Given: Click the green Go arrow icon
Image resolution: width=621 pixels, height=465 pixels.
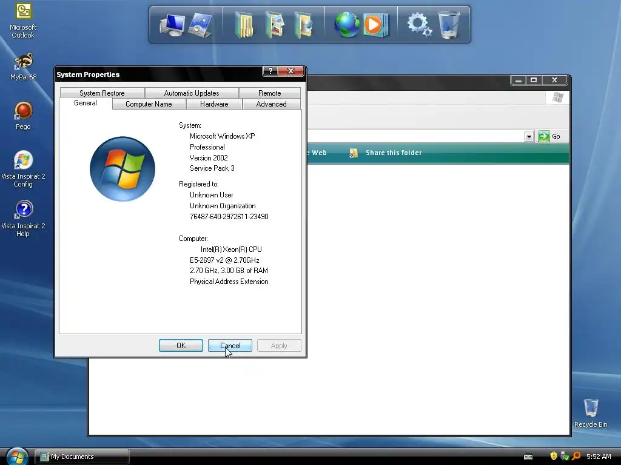Looking at the screenshot, I should [x=544, y=136].
